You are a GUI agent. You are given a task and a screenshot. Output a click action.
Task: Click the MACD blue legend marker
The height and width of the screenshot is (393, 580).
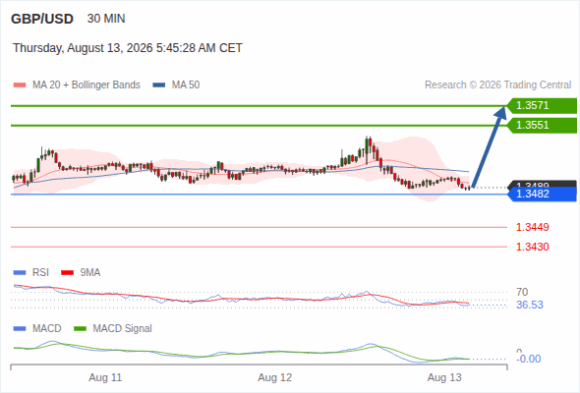pos(20,329)
